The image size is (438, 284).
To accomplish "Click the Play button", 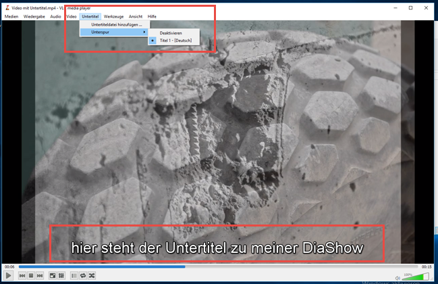I will [x=9, y=276].
